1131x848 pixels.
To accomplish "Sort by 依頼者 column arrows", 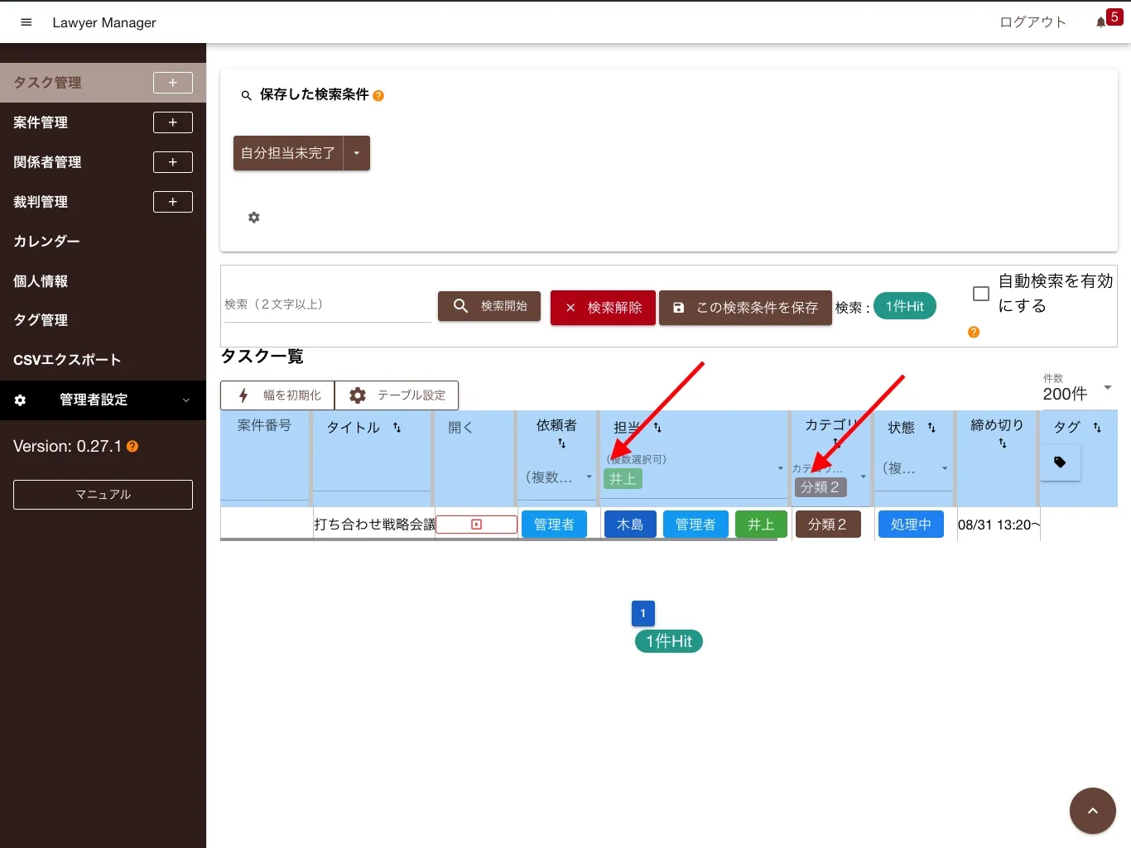I will coord(561,444).
